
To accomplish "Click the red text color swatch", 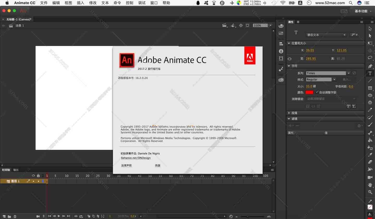I will [309, 92].
